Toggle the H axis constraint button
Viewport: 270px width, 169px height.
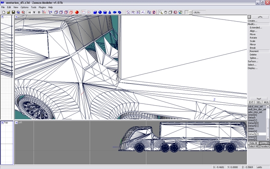pos(30,12)
